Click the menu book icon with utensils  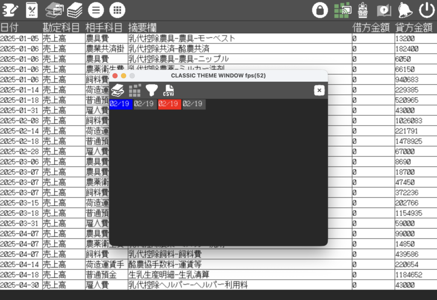click(x=32, y=10)
